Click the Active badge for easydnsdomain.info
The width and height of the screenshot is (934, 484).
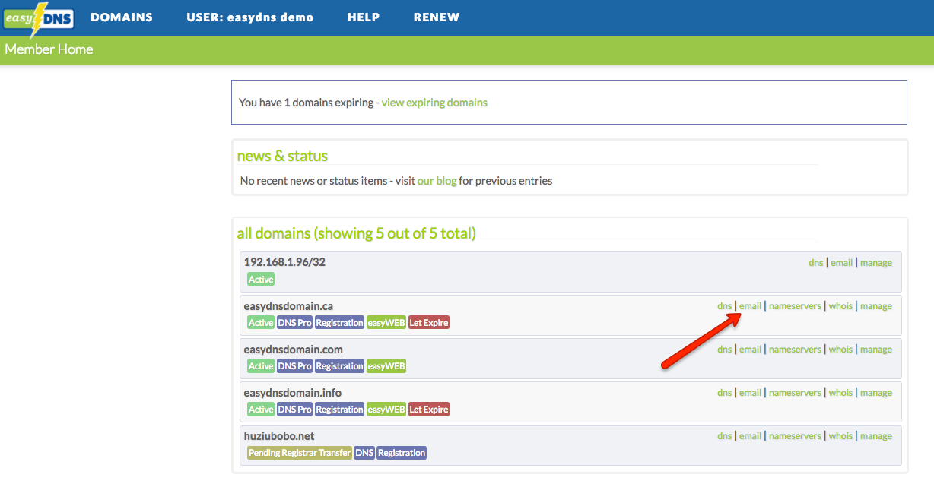[261, 410]
